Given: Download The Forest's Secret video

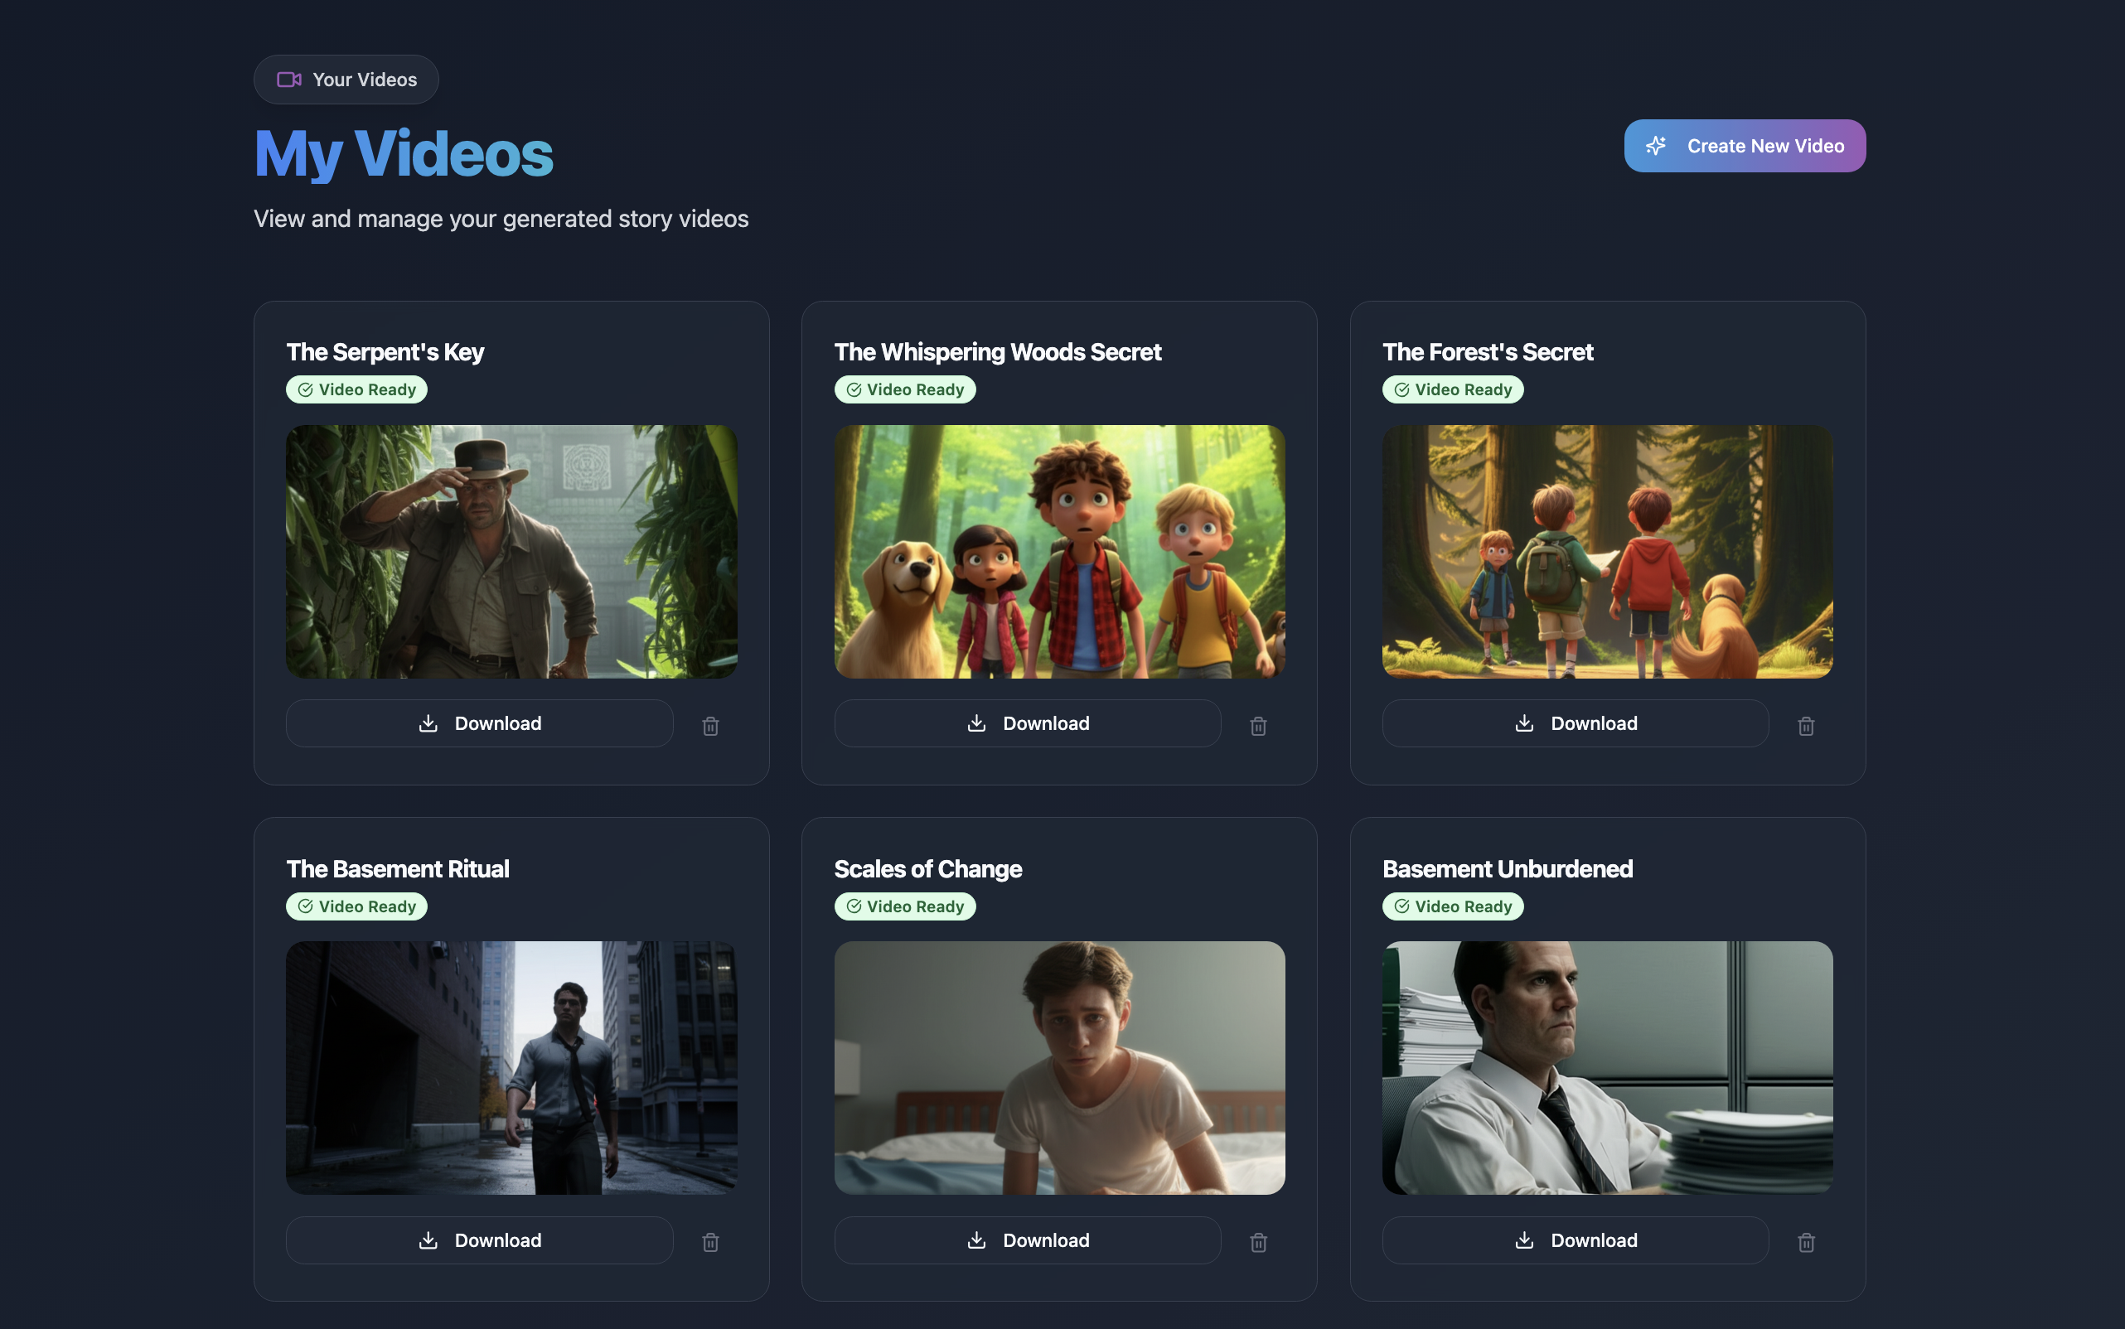Looking at the screenshot, I should (1575, 723).
